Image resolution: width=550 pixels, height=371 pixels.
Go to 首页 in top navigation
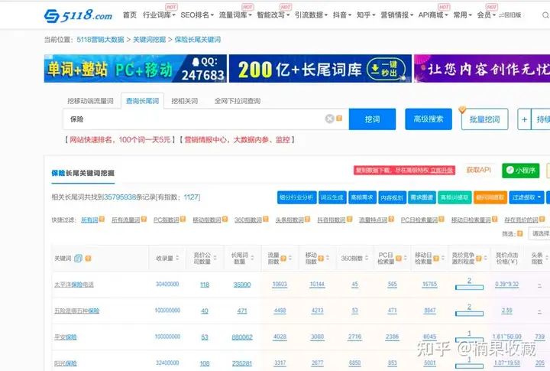[129, 15]
